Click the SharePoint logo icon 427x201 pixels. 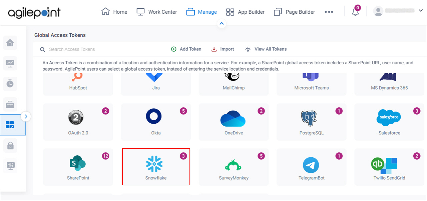(77, 163)
